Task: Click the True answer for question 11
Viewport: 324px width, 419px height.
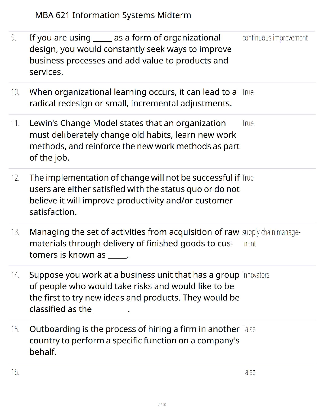Action: click(x=248, y=123)
